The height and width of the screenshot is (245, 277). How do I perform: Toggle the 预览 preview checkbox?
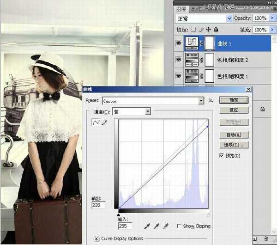coord(222,156)
